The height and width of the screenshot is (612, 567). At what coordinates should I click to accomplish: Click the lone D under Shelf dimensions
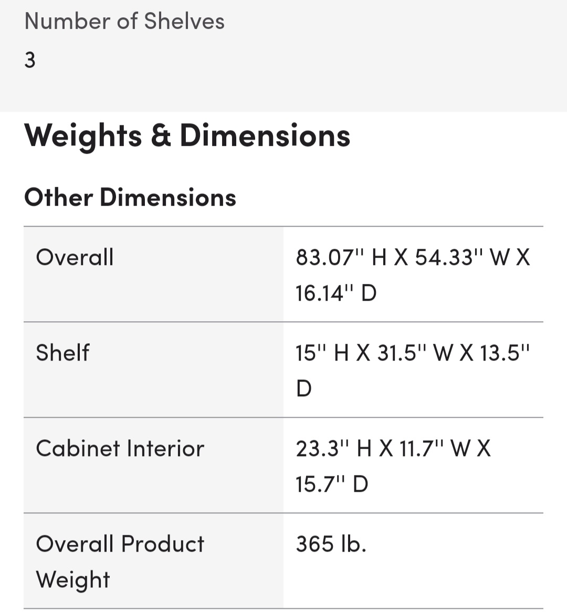(x=304, y=389)
